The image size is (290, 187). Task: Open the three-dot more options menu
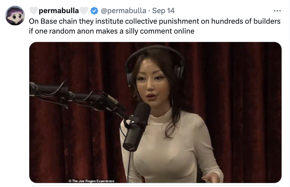(x=277, y=11)
